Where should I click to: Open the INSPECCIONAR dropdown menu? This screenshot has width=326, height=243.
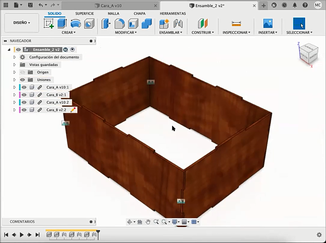tap(236, 32)
